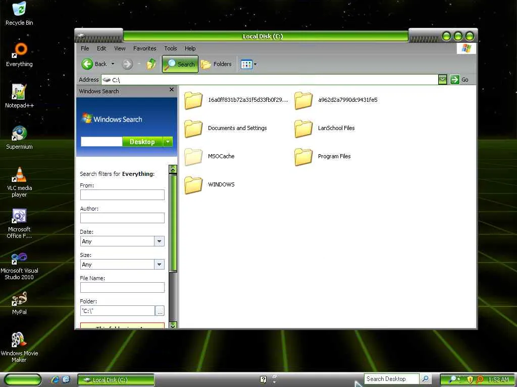This screenshot has height=387, width=517.
Task: Select the Microsoft Office F… desktop shortcut
Action: click(19, 223)
